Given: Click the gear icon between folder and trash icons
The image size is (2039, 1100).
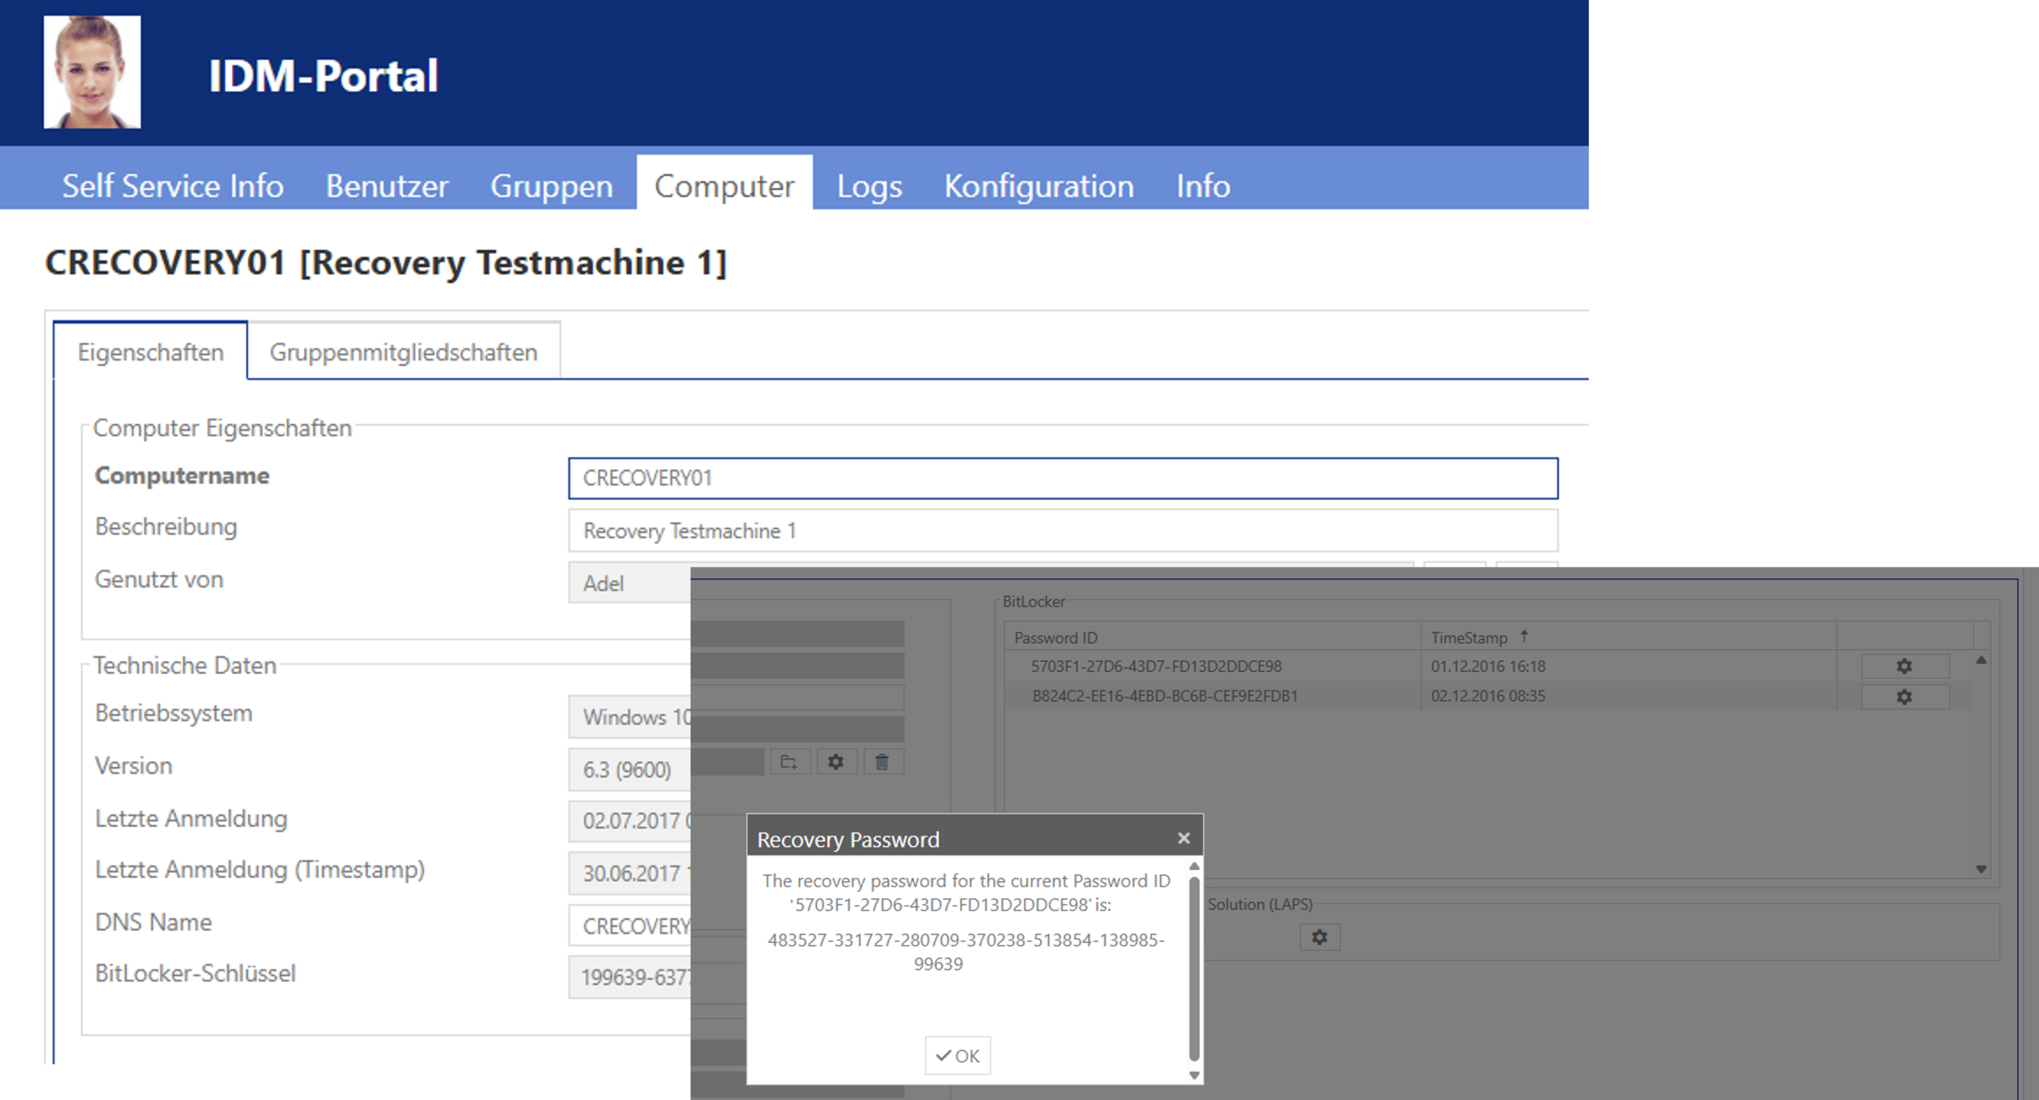Looking at the screenshot, I should point(837,761).
